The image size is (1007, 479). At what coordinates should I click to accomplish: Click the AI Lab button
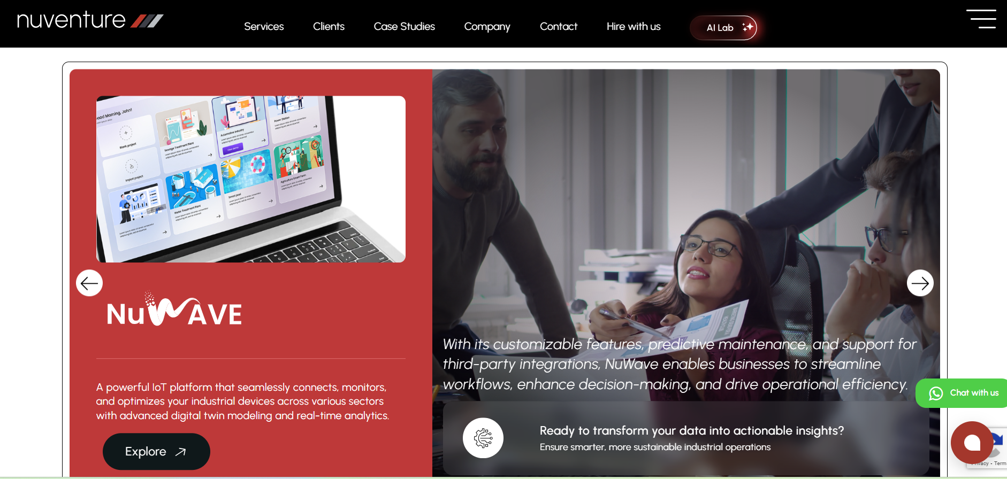pyautogui.click(x=723, y=27)
